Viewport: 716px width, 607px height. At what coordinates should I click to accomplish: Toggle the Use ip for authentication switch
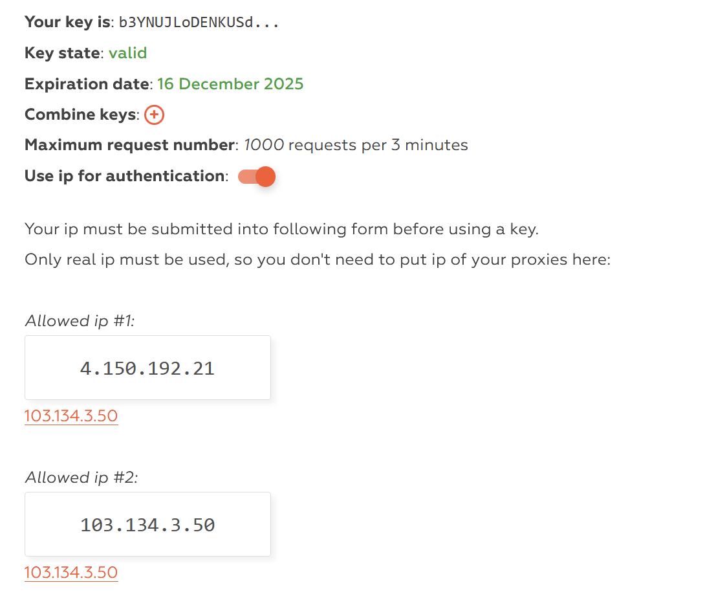point(257,177)
